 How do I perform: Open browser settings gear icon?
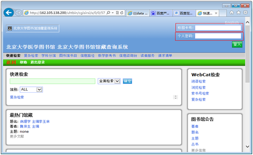click(245, 12)
